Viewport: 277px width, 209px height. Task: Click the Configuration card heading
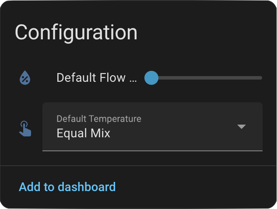pyautogui.click(x=76, y=33)
